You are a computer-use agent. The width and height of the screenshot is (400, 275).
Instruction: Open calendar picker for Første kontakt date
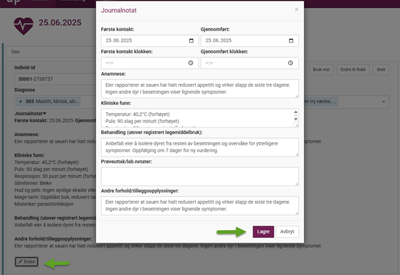click(x=191, y=41)
